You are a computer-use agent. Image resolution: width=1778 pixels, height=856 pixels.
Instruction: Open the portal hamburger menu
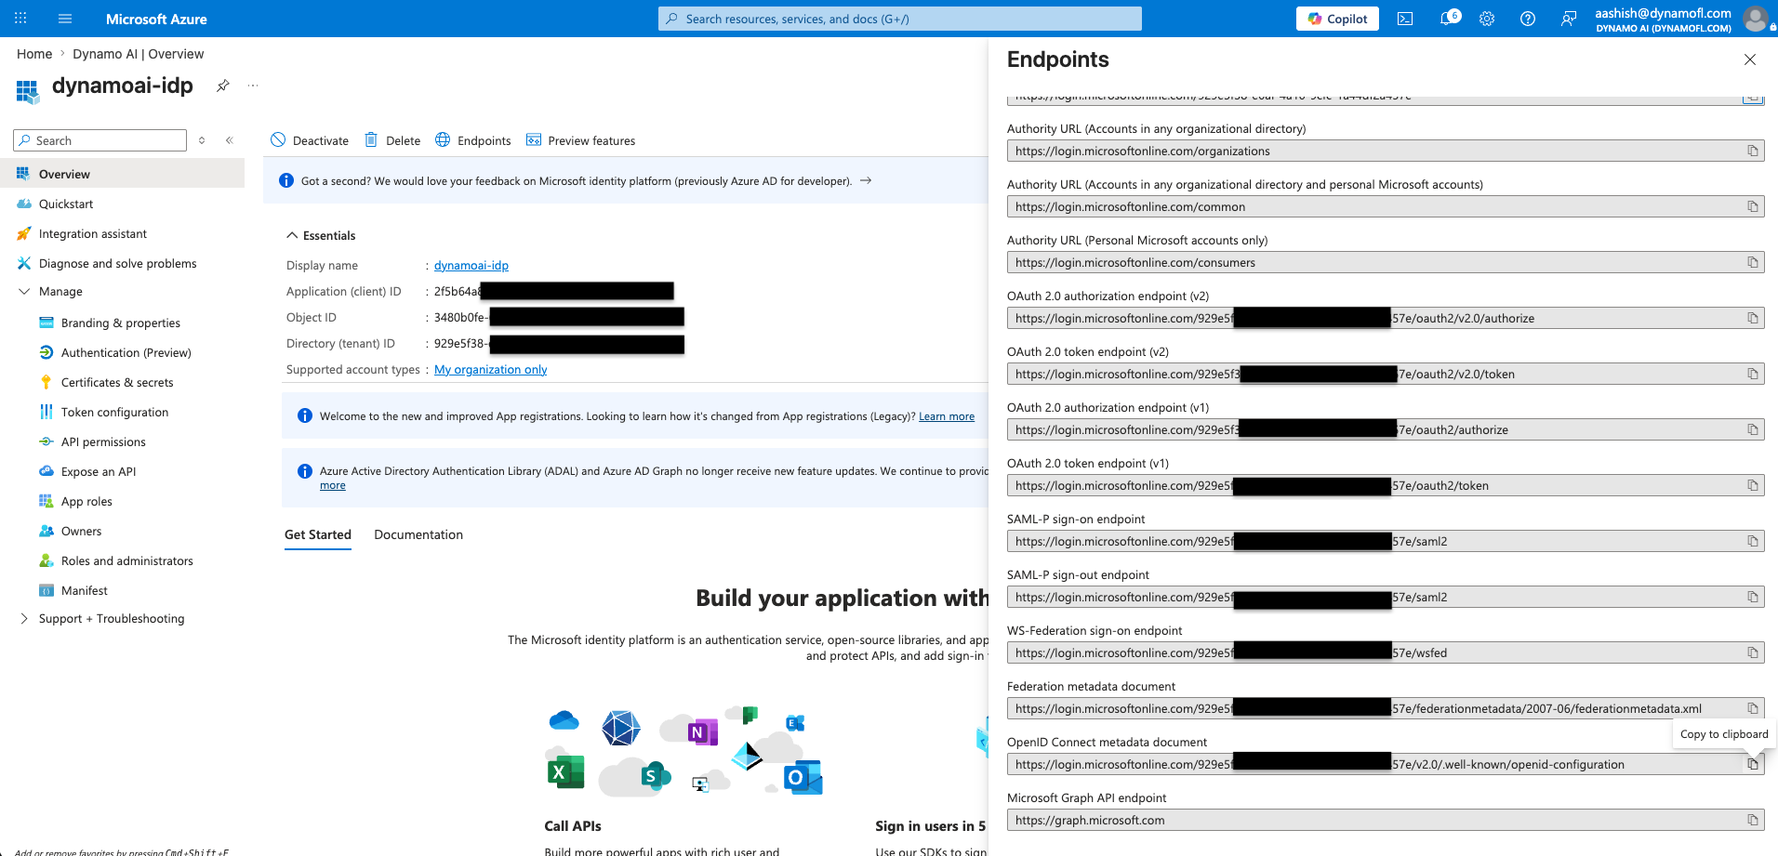click(65, 19)
